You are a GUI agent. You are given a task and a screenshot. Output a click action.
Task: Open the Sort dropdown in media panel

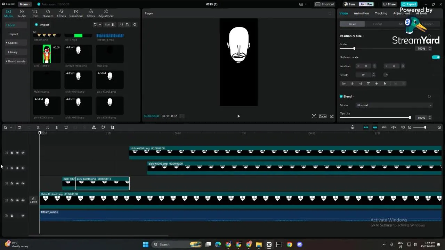pos(110,25)
